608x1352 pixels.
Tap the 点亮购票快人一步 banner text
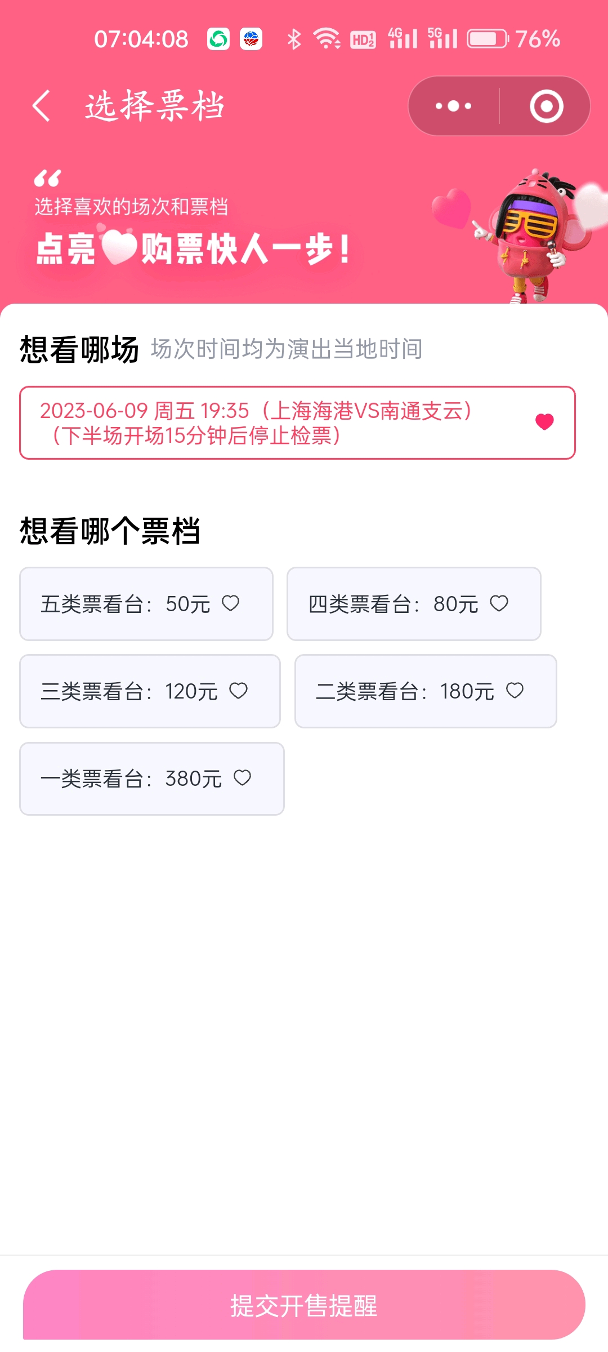pos(193,248)
